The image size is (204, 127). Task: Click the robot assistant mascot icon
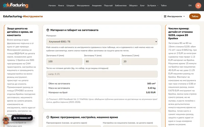click(6, 120)
